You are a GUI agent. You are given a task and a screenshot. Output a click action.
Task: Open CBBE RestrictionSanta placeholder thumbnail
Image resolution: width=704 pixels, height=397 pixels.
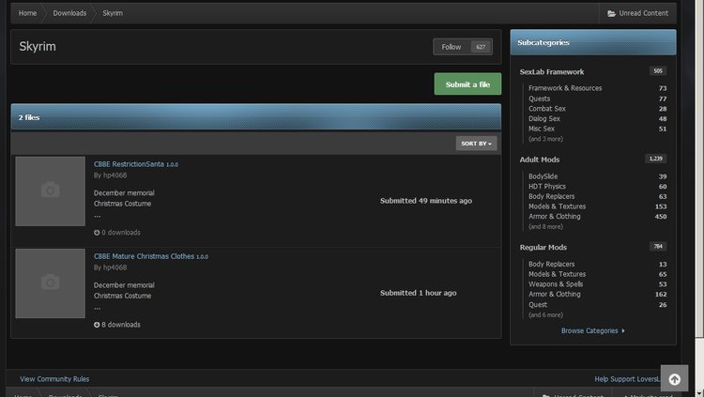coord(51,191)
